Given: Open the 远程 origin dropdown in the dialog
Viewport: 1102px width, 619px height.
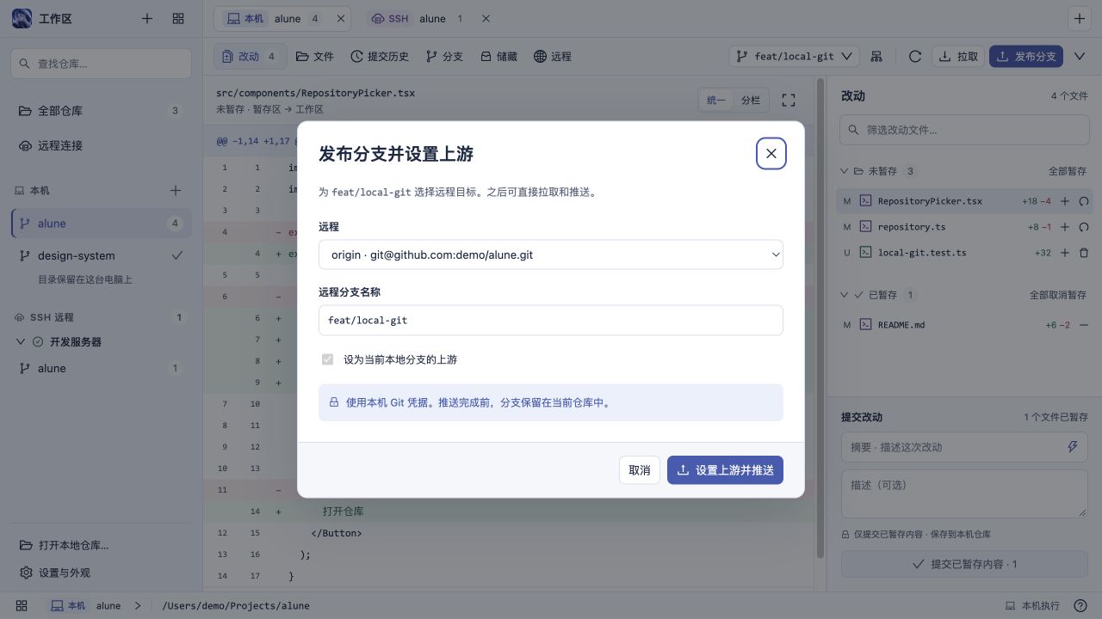Looking at the screenshot, I should [x=551, y=254].
